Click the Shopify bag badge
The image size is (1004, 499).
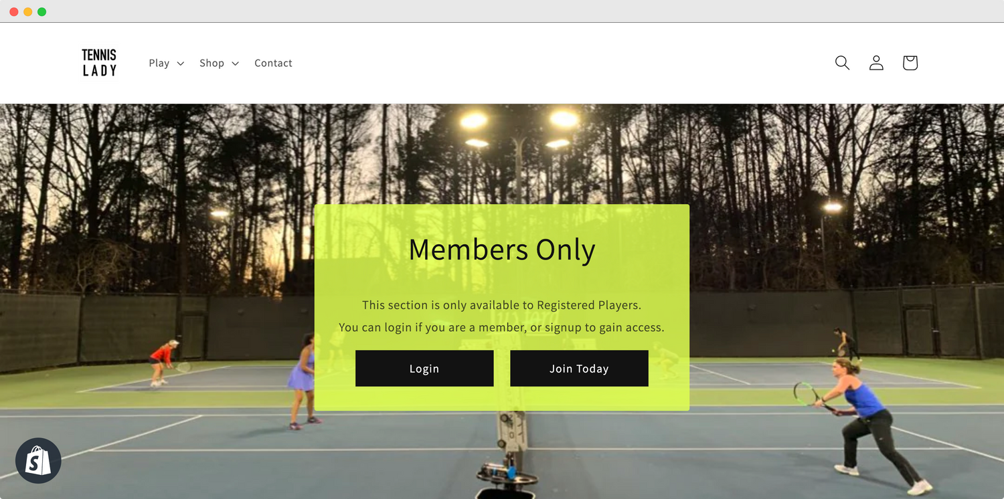[38, 460]
